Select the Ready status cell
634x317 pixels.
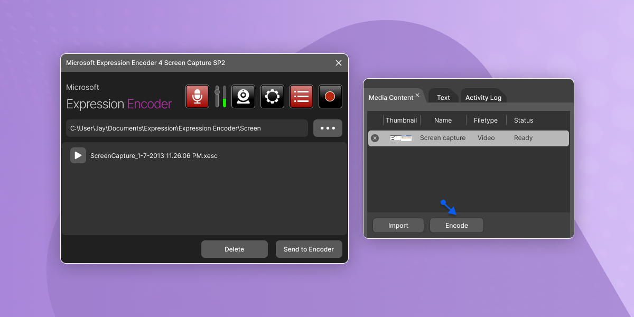pyautogui.click(x=523, y=138)
